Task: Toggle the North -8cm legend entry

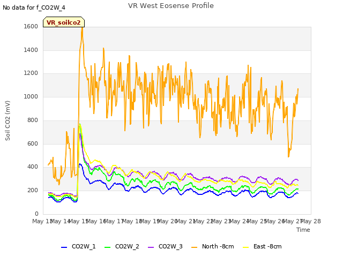Action: pyautogui.click(x=212, y=246)
